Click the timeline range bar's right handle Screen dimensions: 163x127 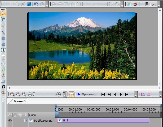point(161,105)
